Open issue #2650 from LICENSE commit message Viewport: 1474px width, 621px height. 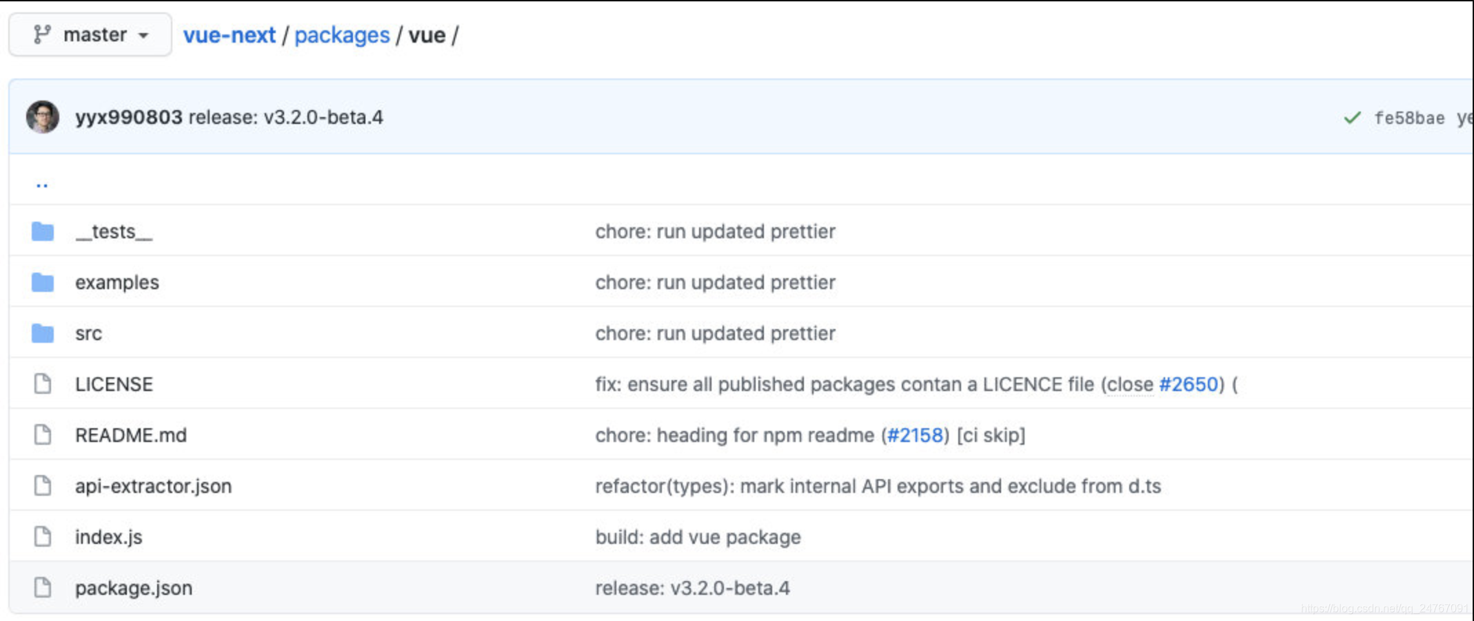pos(1189,384)
